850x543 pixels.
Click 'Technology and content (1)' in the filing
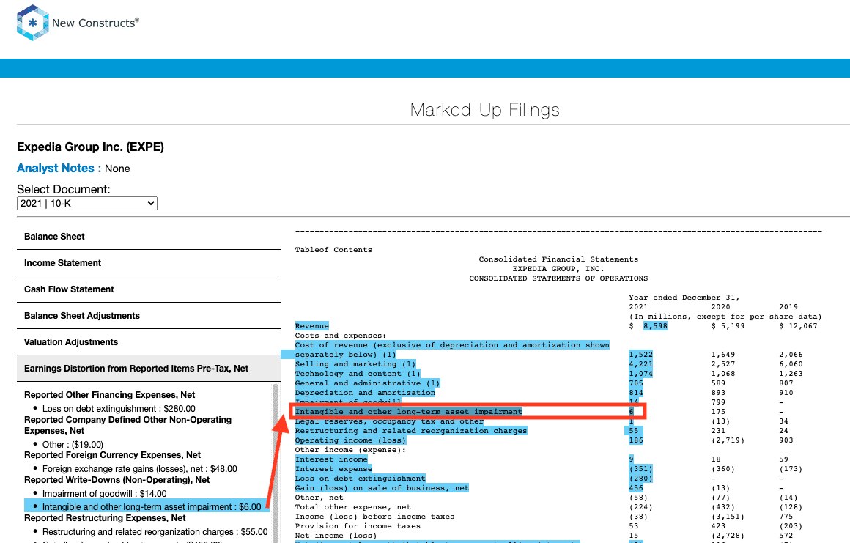(x=358, y=374)
